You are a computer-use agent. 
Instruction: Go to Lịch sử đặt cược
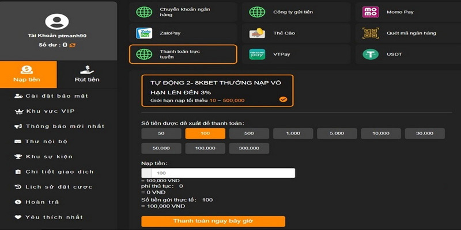[58, 187]
